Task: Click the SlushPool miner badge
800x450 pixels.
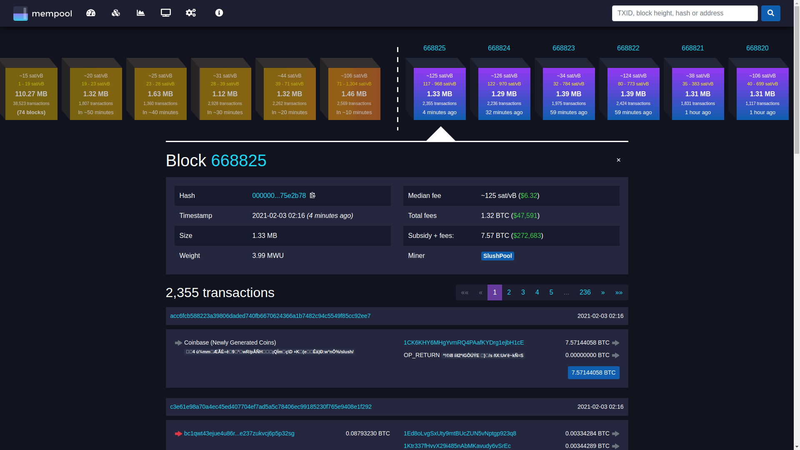Action: (497, 256)
